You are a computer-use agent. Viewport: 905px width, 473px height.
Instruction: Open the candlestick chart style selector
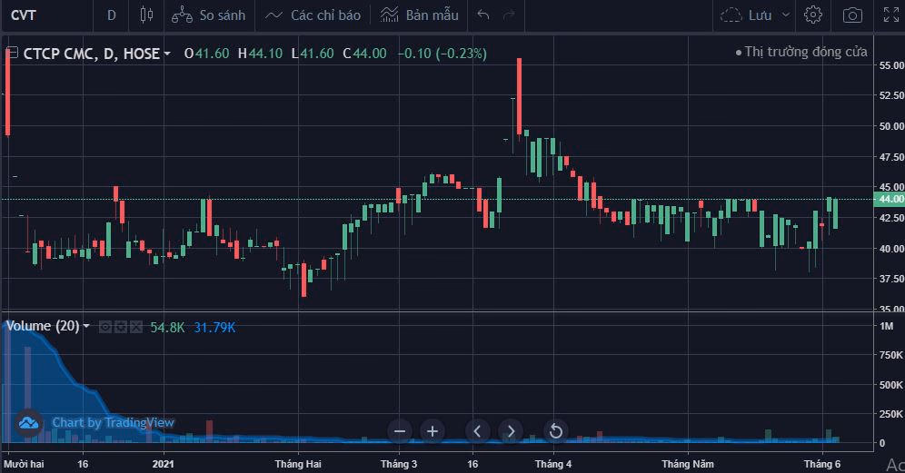pyautogui.click(x=146, y=15)
